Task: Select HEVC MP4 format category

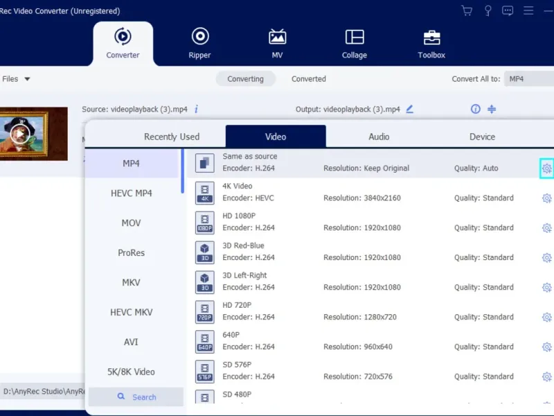Action: pyautogui.click(x=132, y=193)
